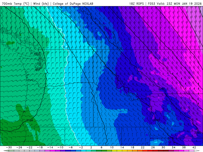Click the -6 value on the color scale
The width and height of the screenshot is (203, 152).
coord(71,147)
